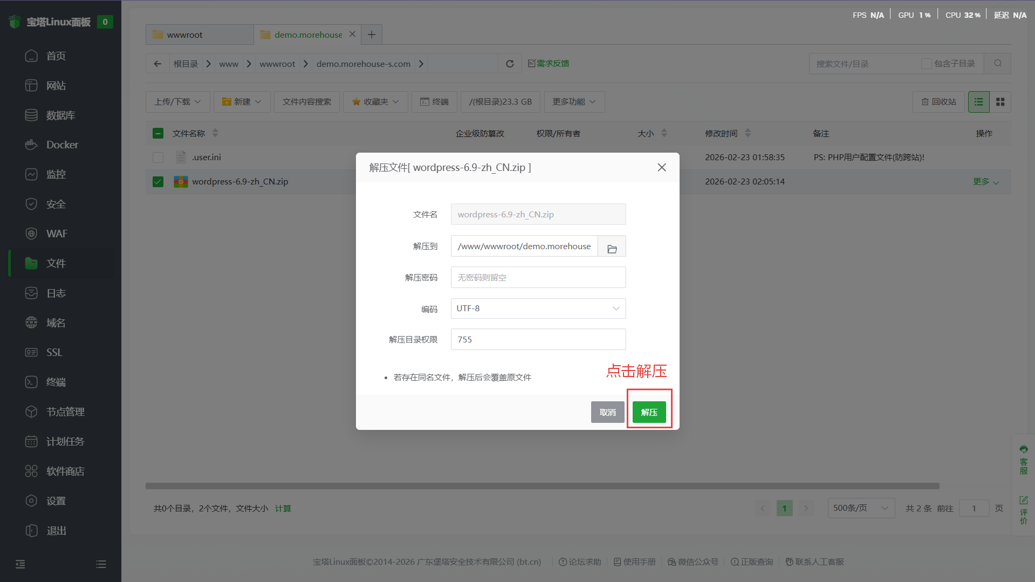Screen dimensions: 1035x582
Task: Click the 取消 cancel button
Action: (607, 413)
